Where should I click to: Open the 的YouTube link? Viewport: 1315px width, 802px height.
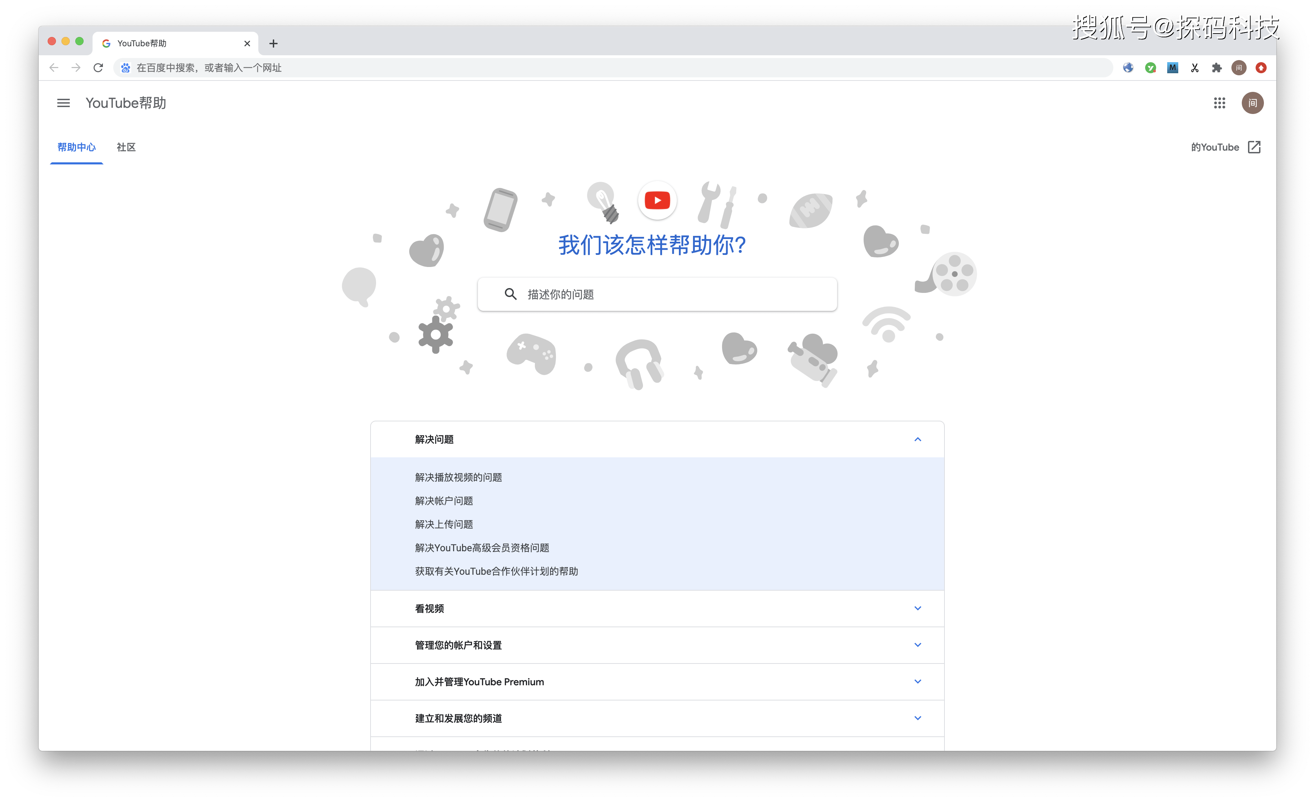pyautogui.click(x=1215, y=147)
